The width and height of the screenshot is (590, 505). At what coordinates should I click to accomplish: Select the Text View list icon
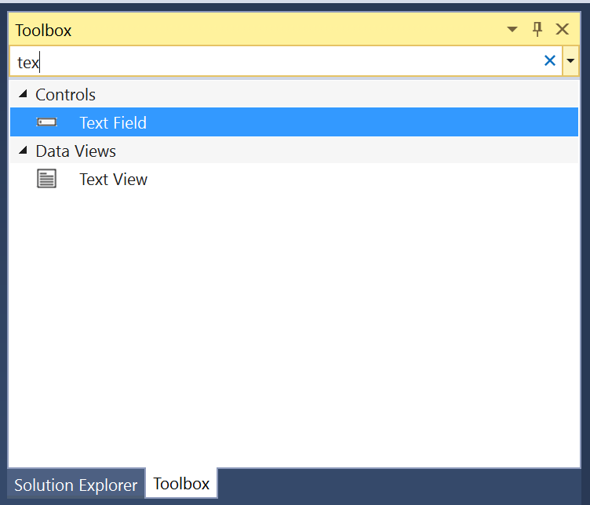click(46, 179)
